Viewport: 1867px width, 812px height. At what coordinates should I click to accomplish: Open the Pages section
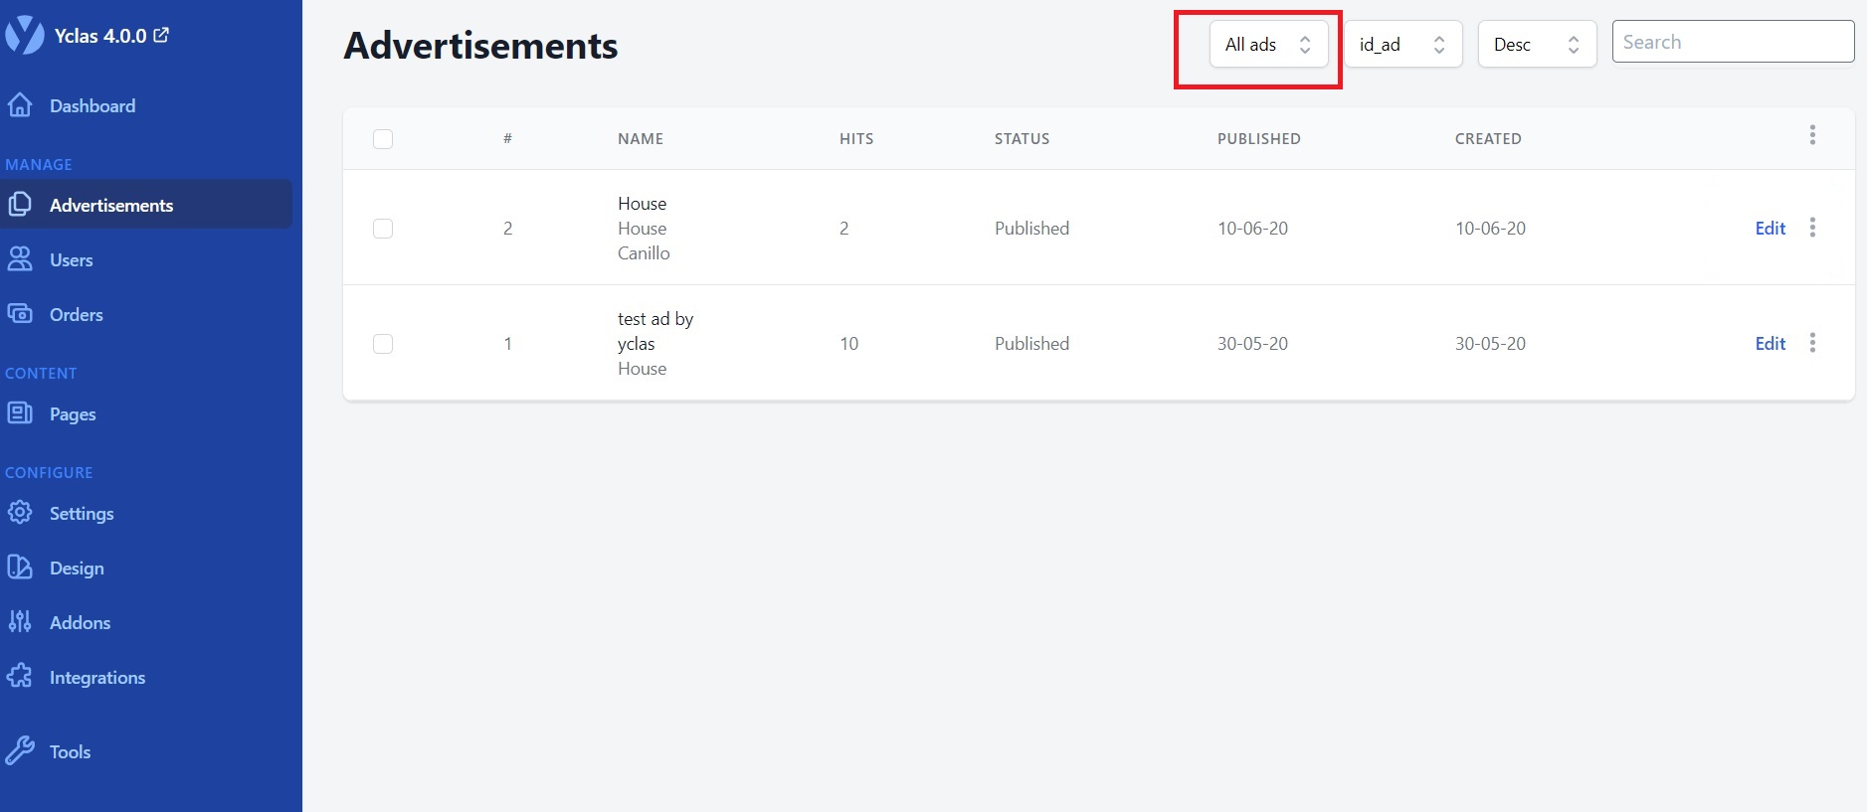click(x=73, y=414)
